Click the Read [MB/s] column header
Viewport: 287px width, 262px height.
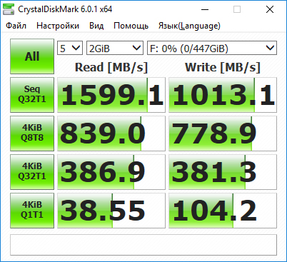click(111, 67)
